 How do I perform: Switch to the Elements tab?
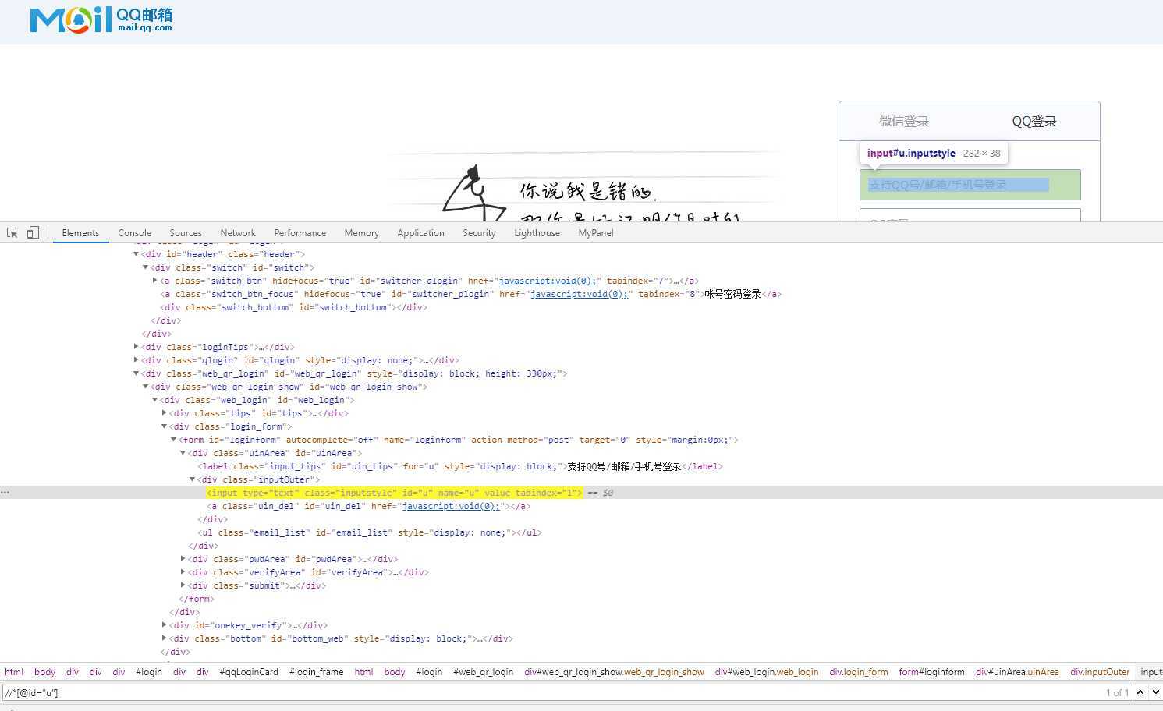[x=80, y=233]
